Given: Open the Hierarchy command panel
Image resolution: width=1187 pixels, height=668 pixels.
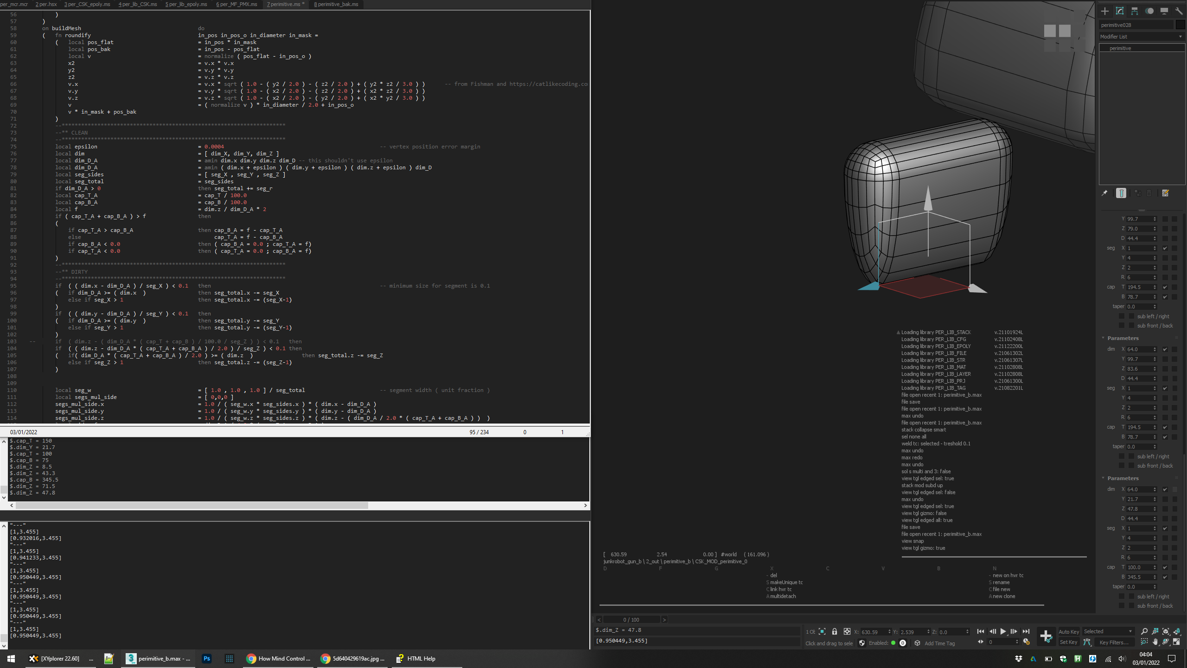Looking at the screenshot, I should pos(1135,11).
